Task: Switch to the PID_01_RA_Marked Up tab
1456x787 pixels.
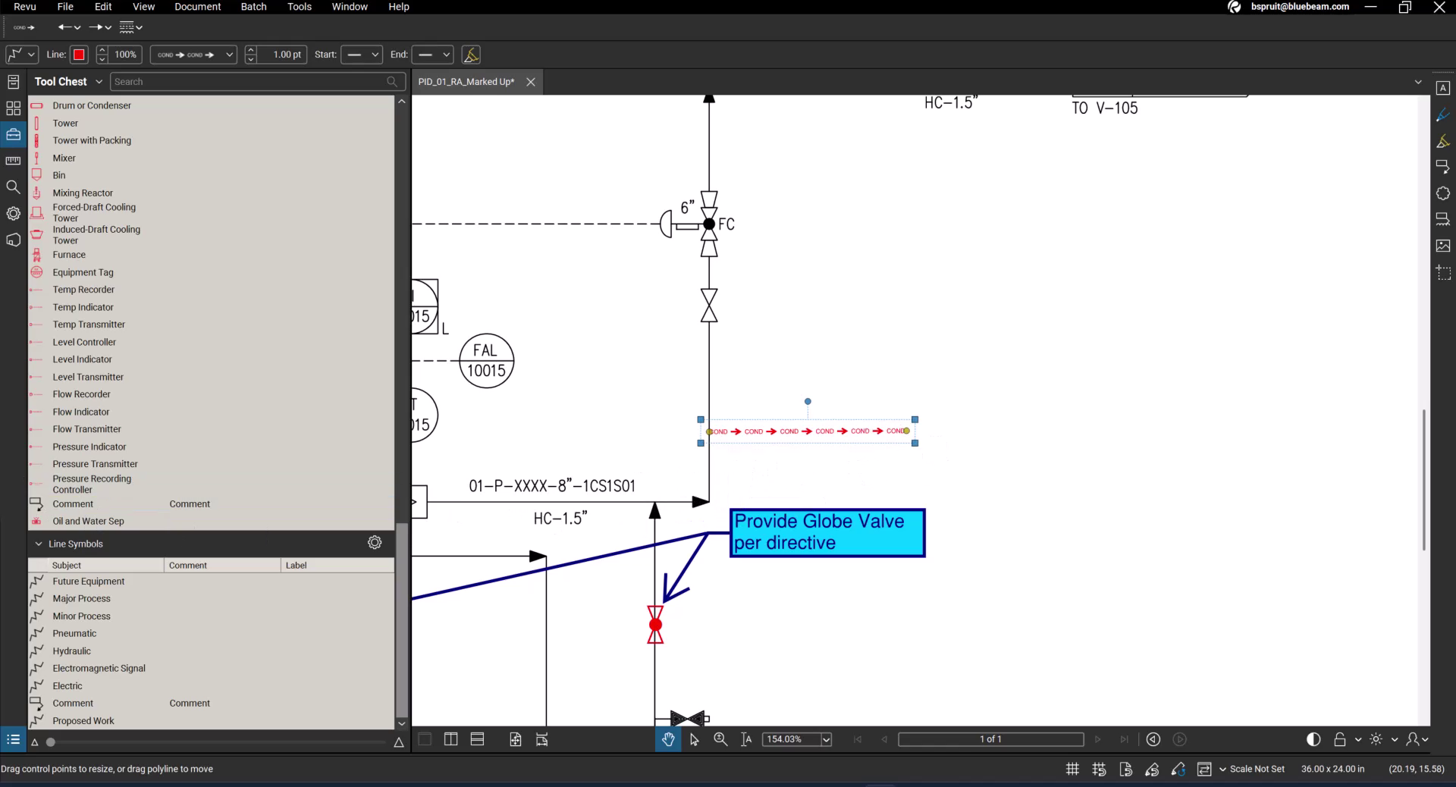Action: 466,82
